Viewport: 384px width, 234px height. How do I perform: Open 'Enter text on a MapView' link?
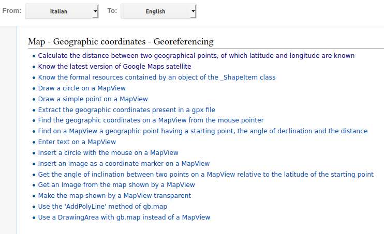coord(77,142)
